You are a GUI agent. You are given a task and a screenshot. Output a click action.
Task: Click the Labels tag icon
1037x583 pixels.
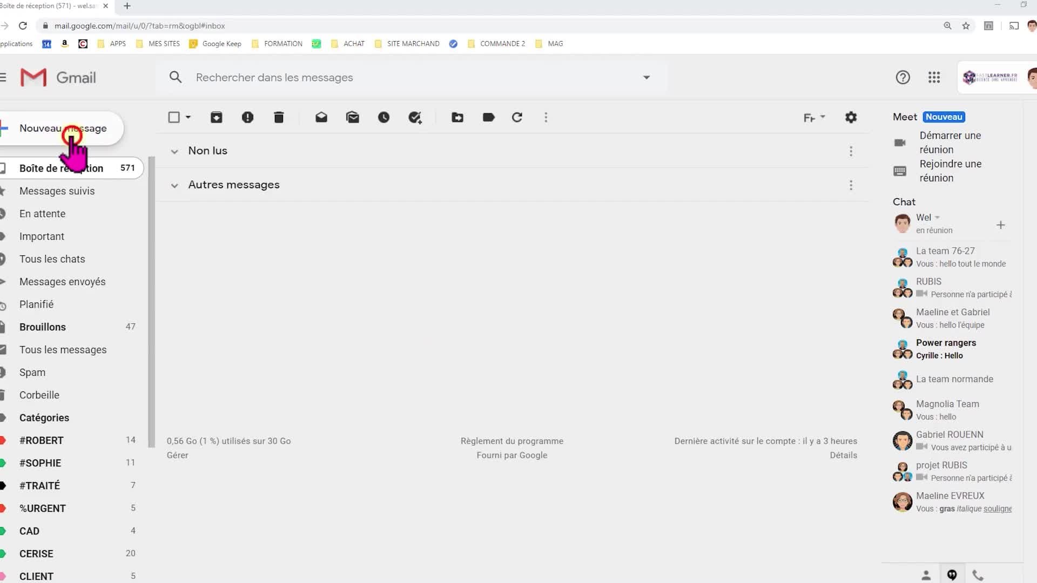click(x=488, y=117)
